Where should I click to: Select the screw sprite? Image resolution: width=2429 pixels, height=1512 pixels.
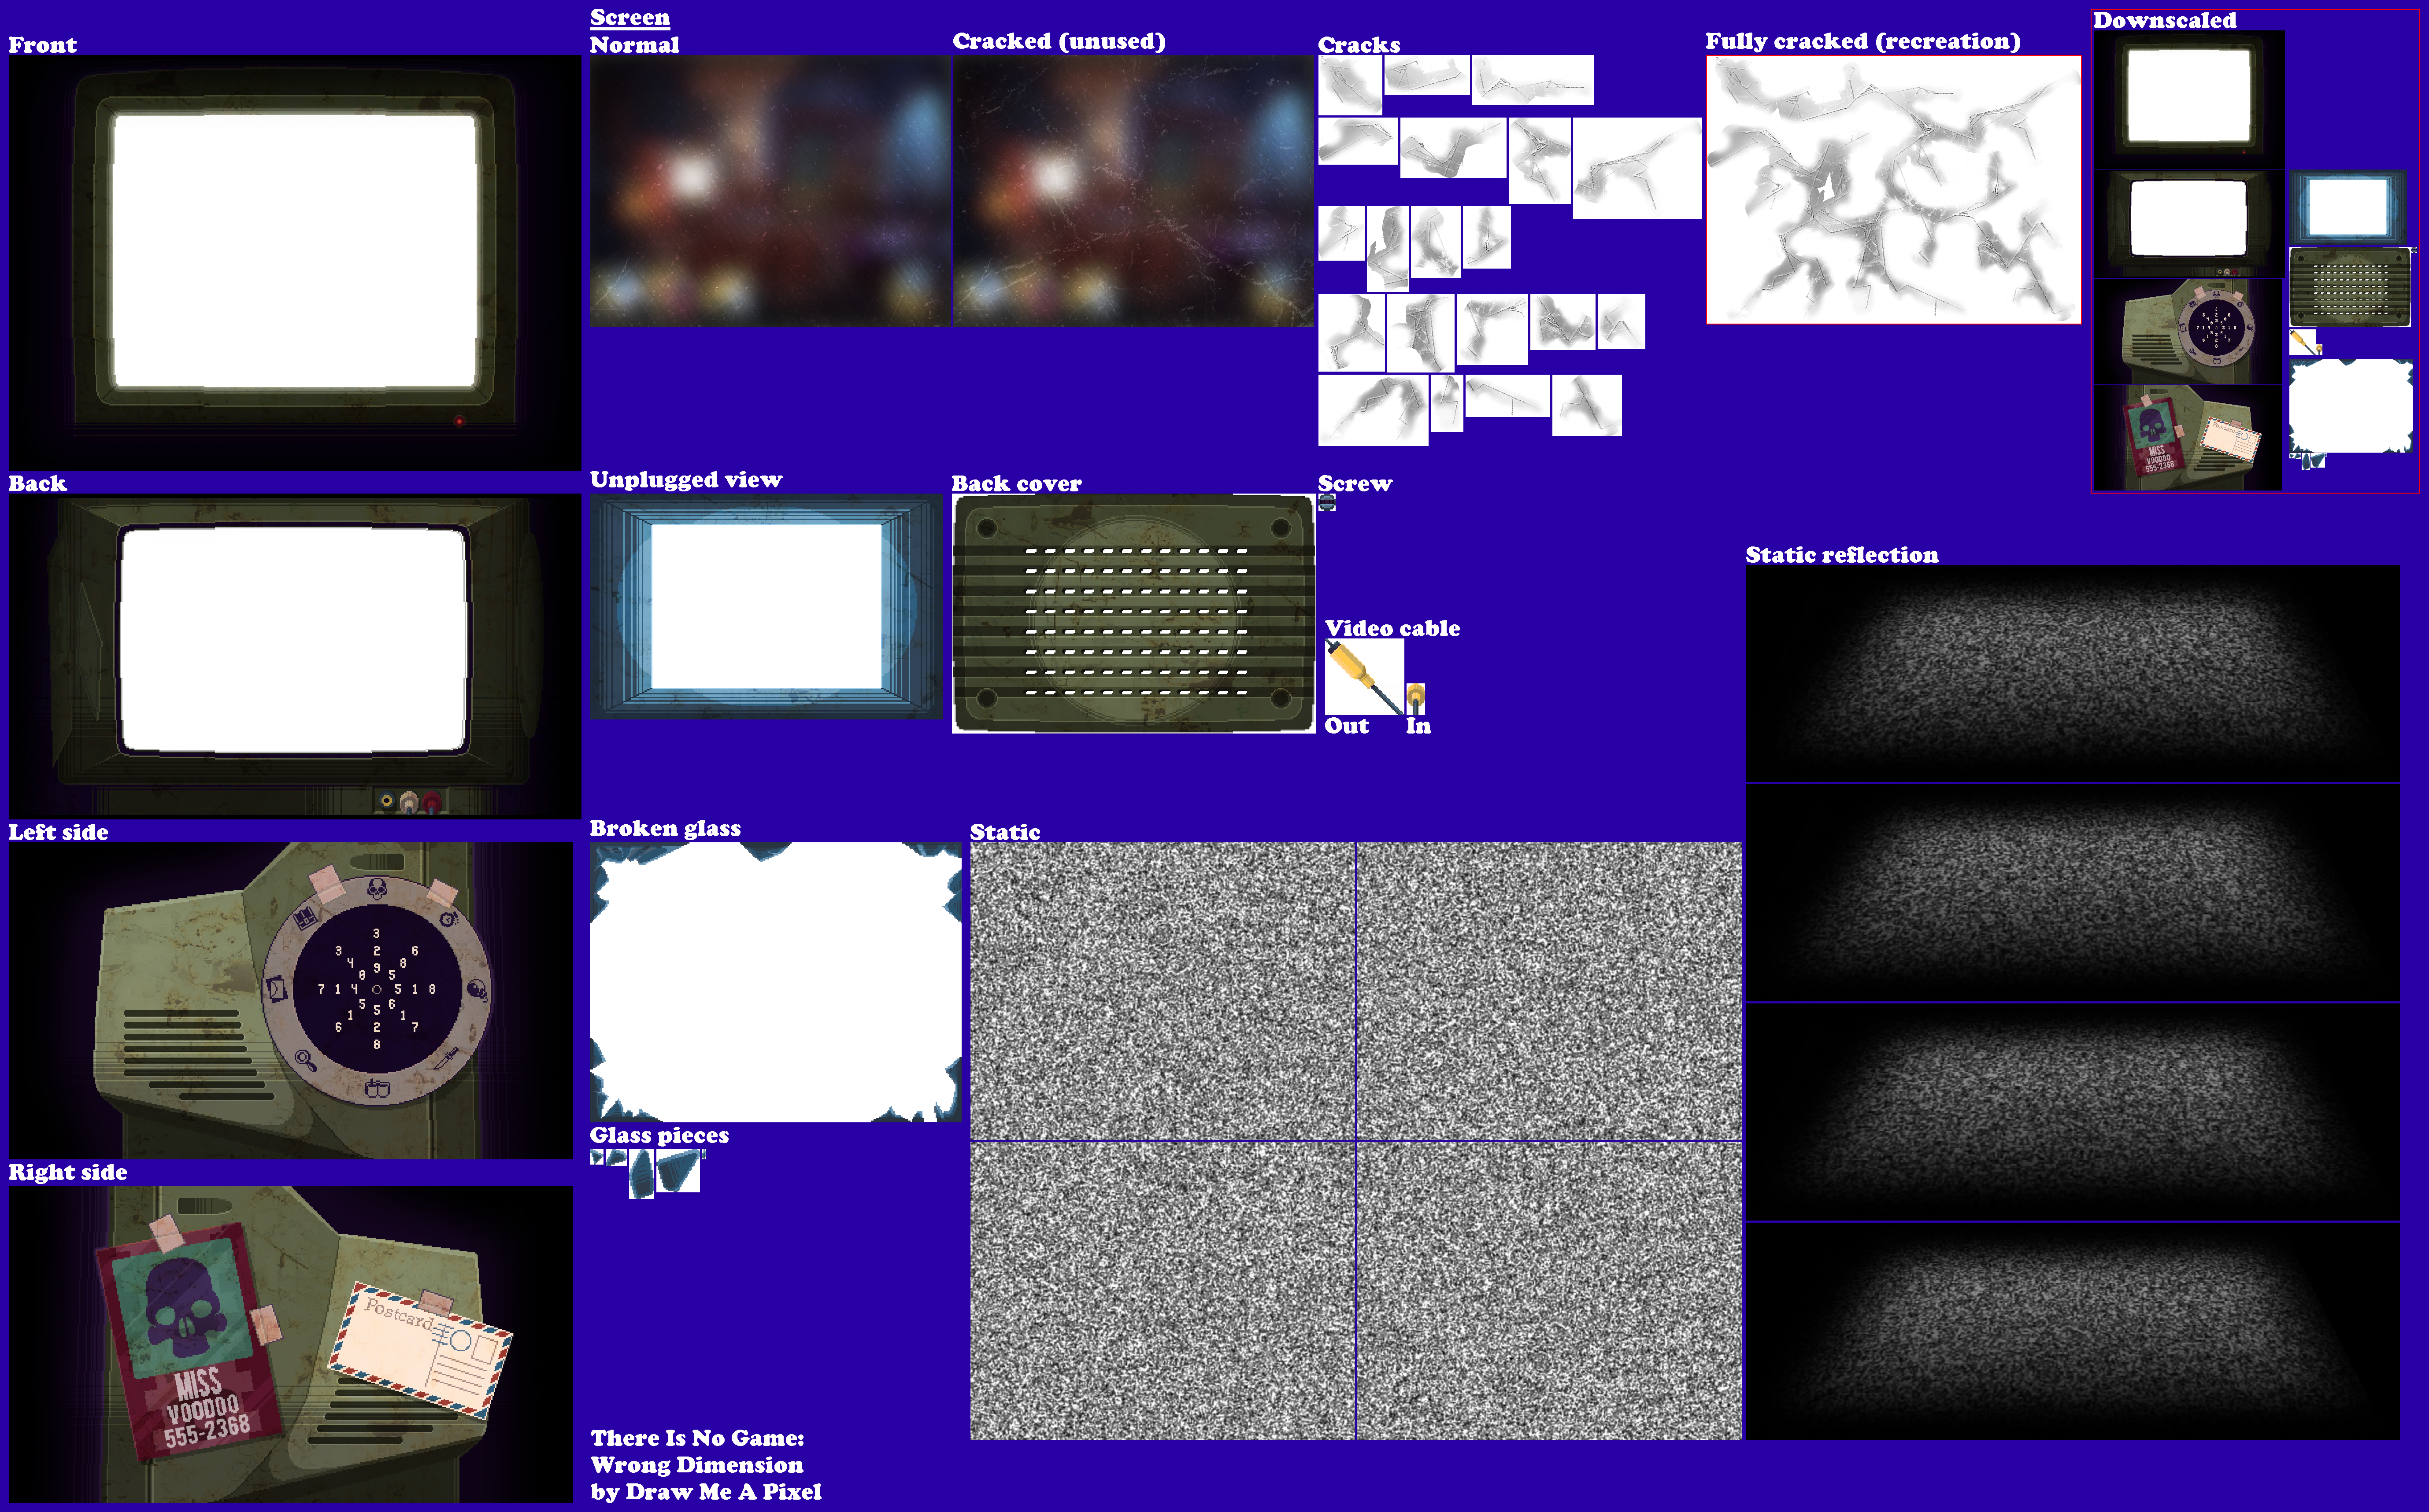coord(1326,502)
